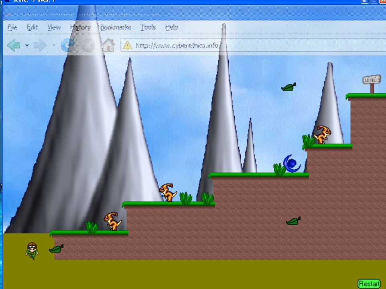Click the Home page icon

pos(108,46)
